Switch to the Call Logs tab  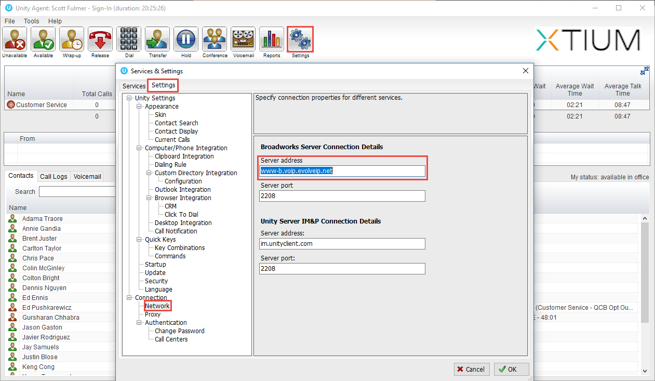coord(54,177)
